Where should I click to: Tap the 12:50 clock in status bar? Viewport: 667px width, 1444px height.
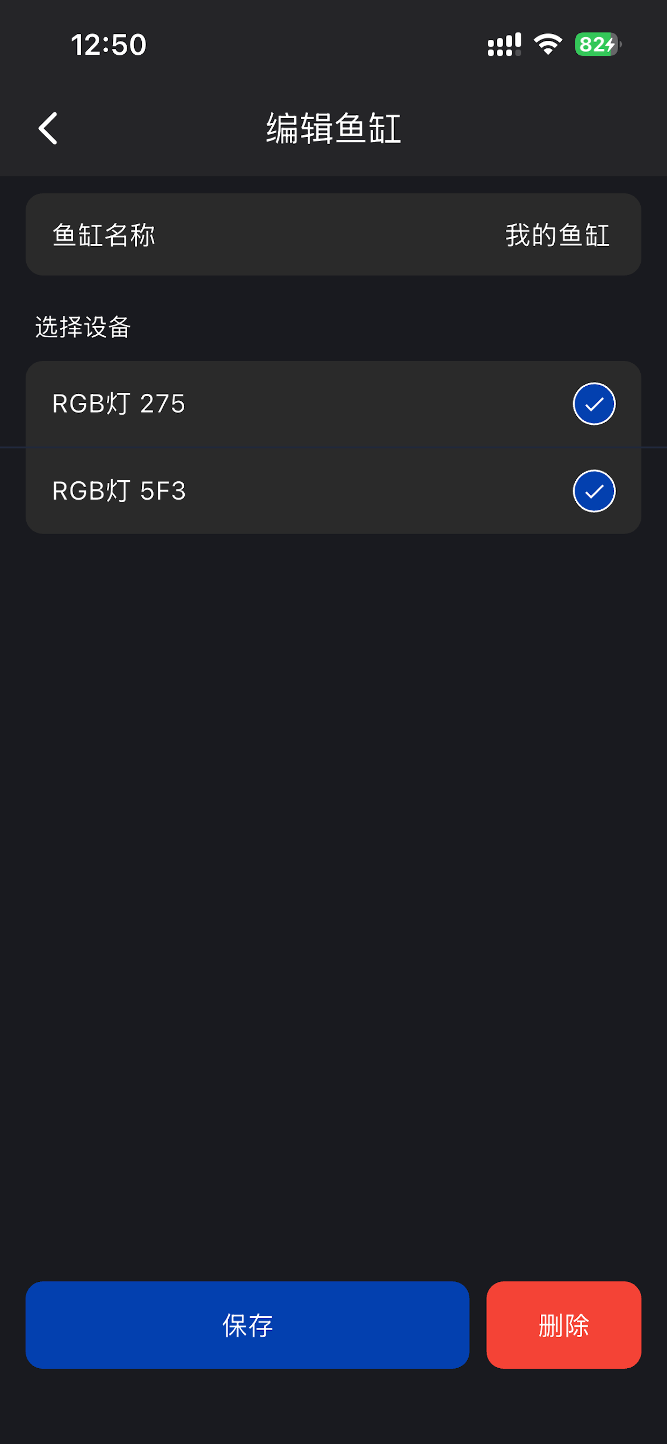point(108,45)
